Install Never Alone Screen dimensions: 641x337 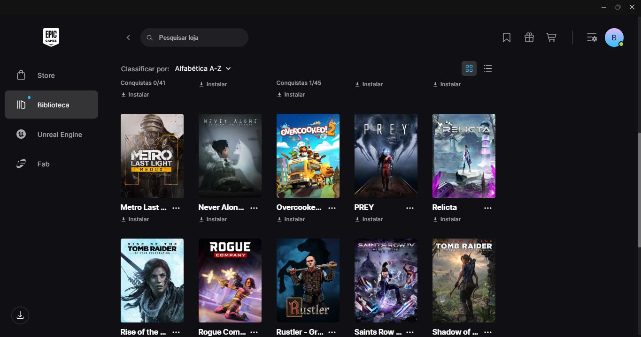tap(213, 219)
